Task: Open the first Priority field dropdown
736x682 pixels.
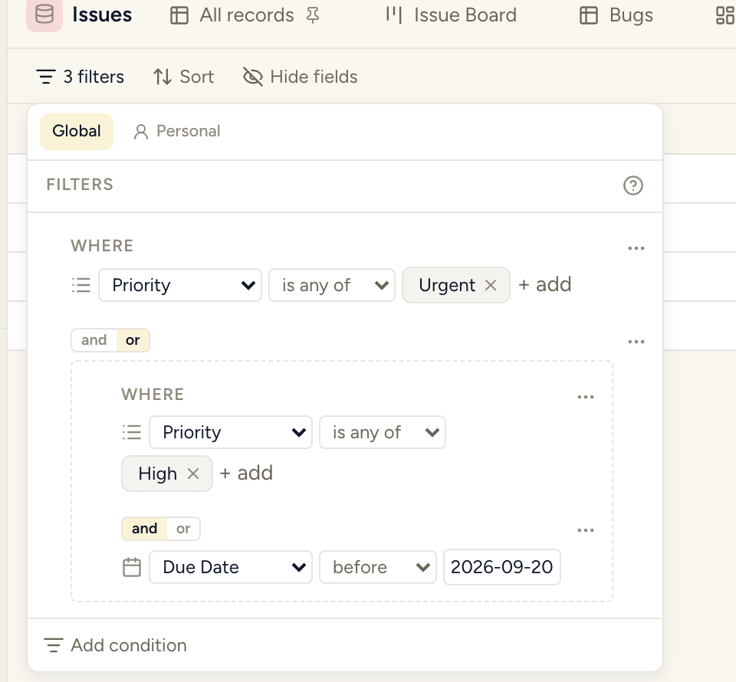Action: pos(180,285)
